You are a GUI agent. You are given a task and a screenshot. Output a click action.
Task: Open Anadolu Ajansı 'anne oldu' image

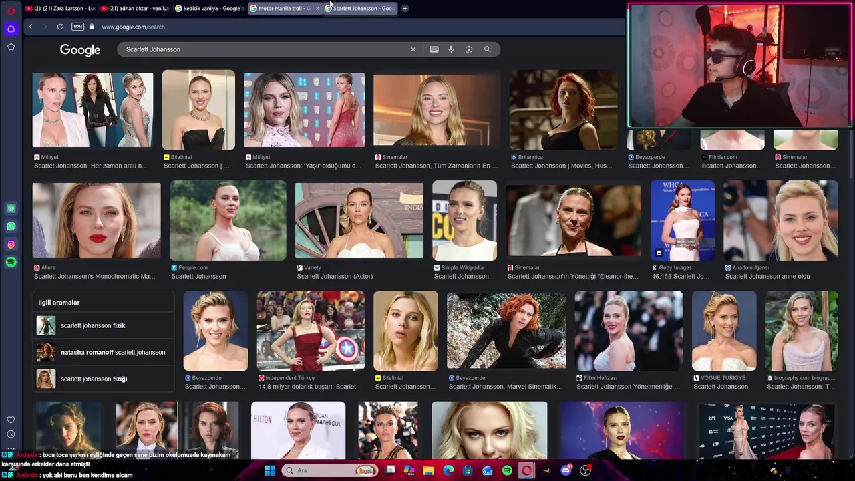[780, 220]
